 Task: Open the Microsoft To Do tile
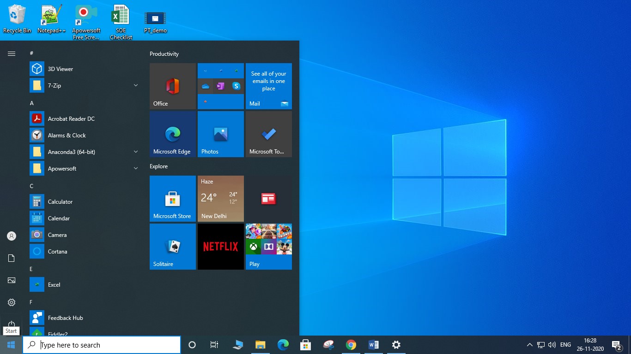pyautogui.click(x=269, y=134)
